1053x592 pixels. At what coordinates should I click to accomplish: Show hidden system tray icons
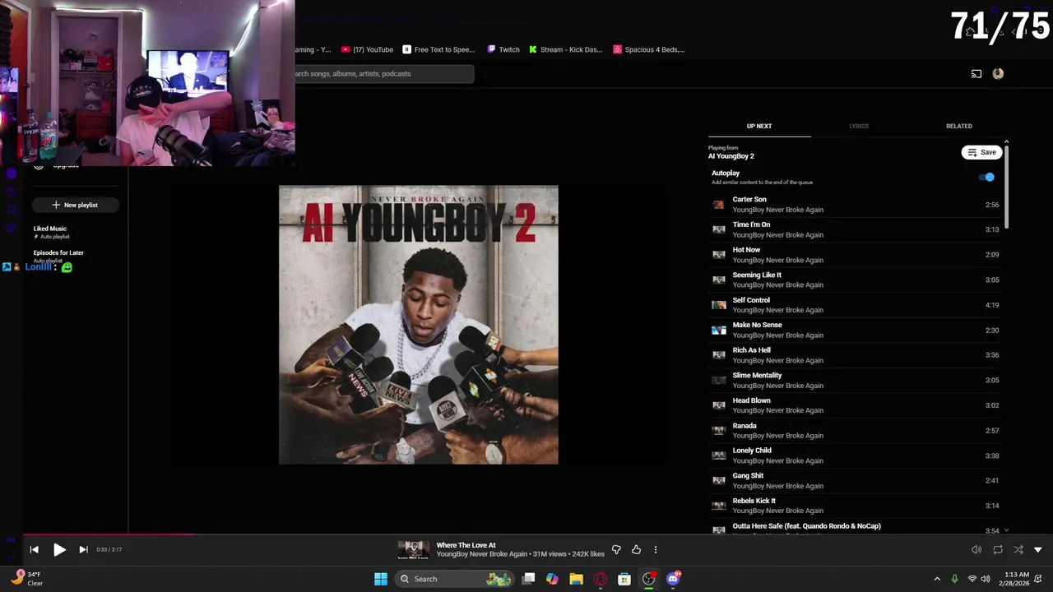(x=937, y=579)
